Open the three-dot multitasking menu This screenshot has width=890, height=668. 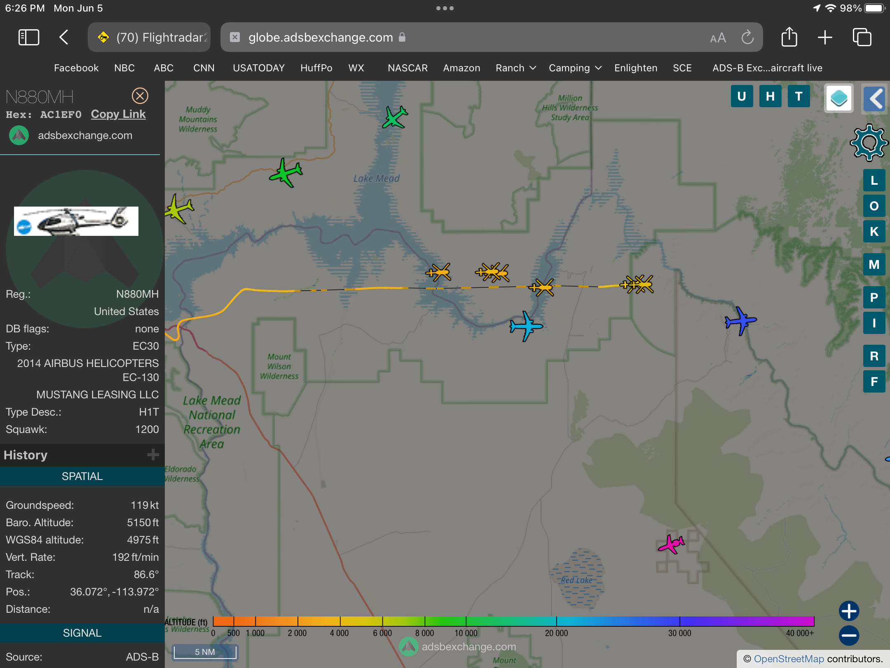click(445, 8)
